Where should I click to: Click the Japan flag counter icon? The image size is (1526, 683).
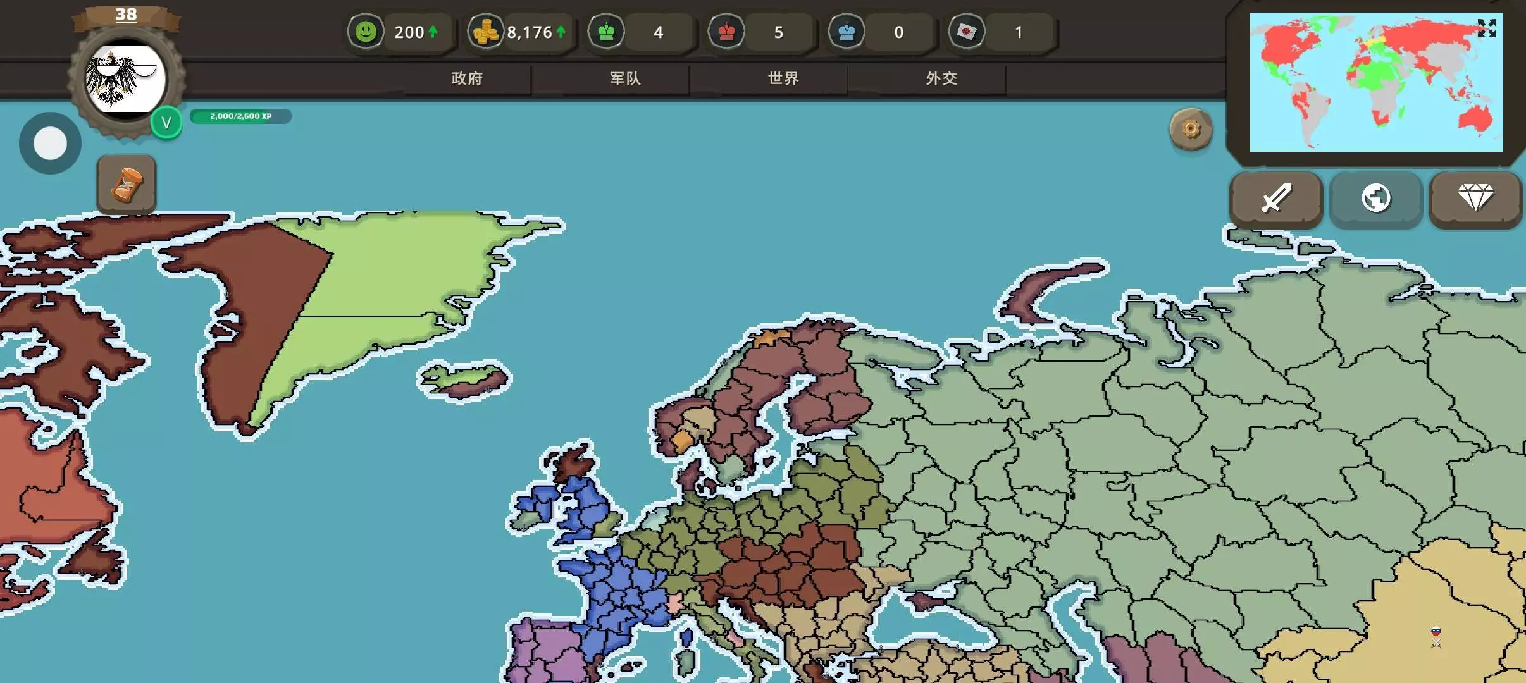tap(966, 32)
